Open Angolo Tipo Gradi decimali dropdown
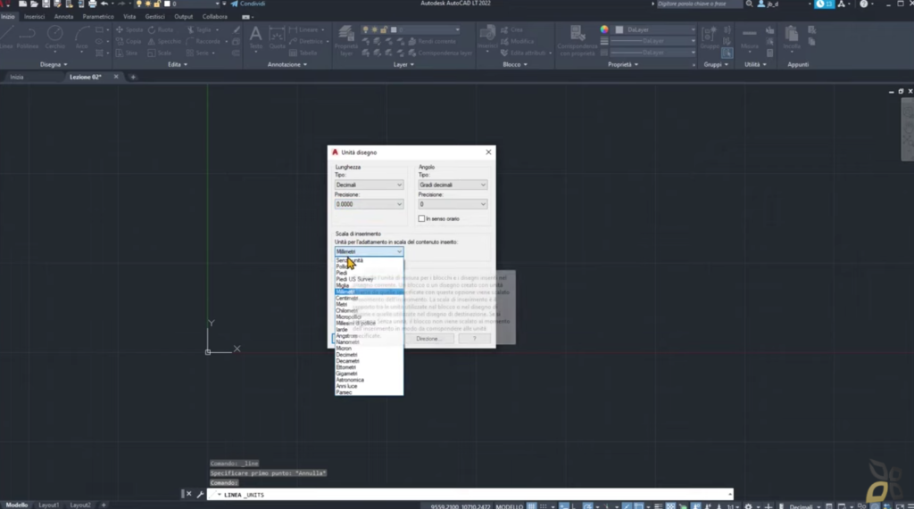Image resolution: width=914 pixels, height=509 pixels. [x=453, y=185]
